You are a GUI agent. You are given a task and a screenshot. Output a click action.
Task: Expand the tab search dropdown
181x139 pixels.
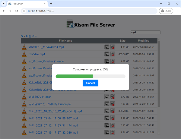click(4, 4)
